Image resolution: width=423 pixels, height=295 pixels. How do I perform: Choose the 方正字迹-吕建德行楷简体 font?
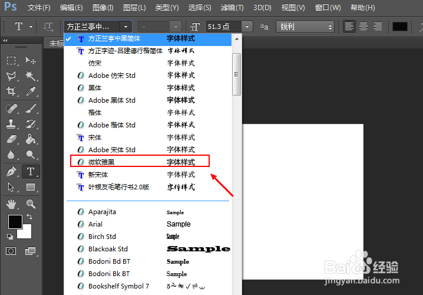point(147,51)
